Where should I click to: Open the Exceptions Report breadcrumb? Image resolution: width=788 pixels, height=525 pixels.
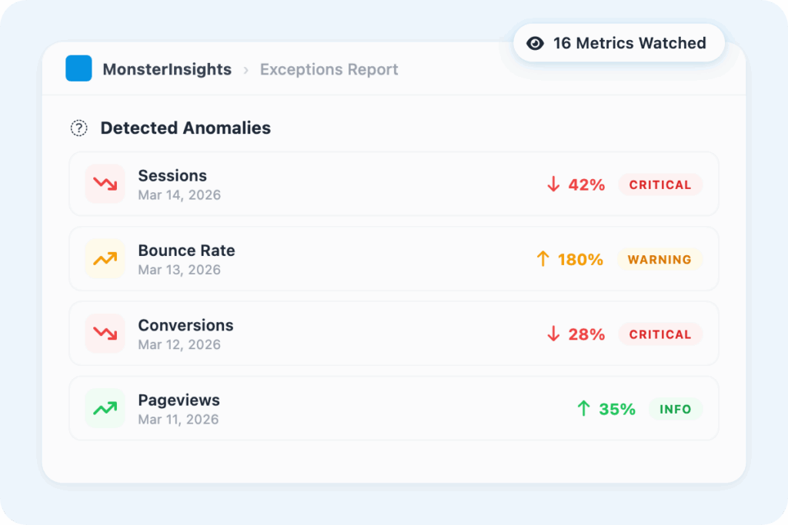tap(329, 69)
